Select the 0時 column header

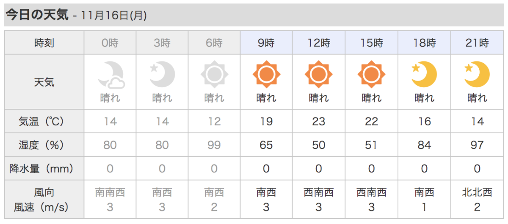110,43
